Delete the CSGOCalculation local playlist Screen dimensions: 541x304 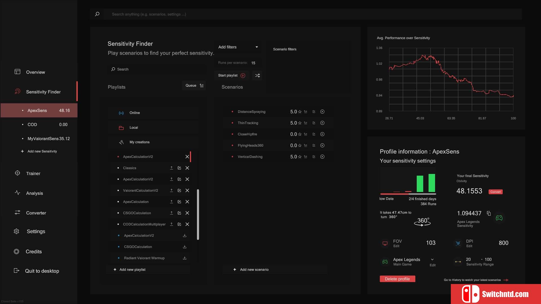click(x=187, y=213)
